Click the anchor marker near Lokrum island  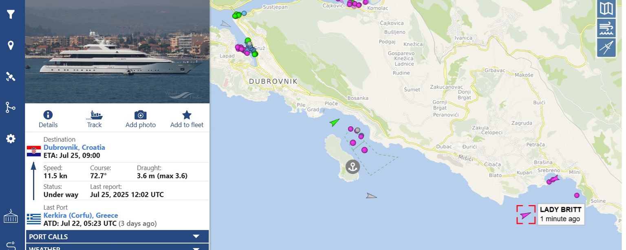[x=353, y=167]
